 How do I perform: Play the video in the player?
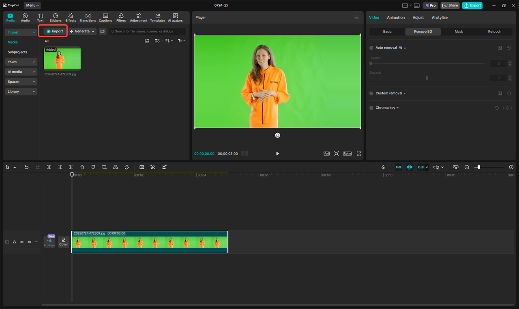click(x=278, y=154)
